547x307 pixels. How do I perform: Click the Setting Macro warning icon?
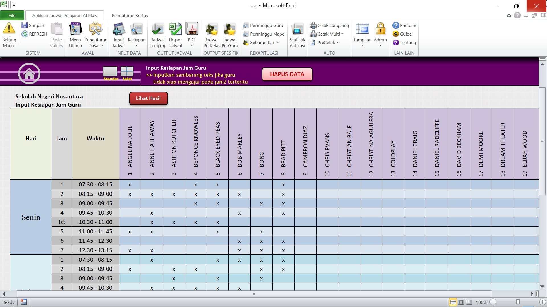coord(9,29)
